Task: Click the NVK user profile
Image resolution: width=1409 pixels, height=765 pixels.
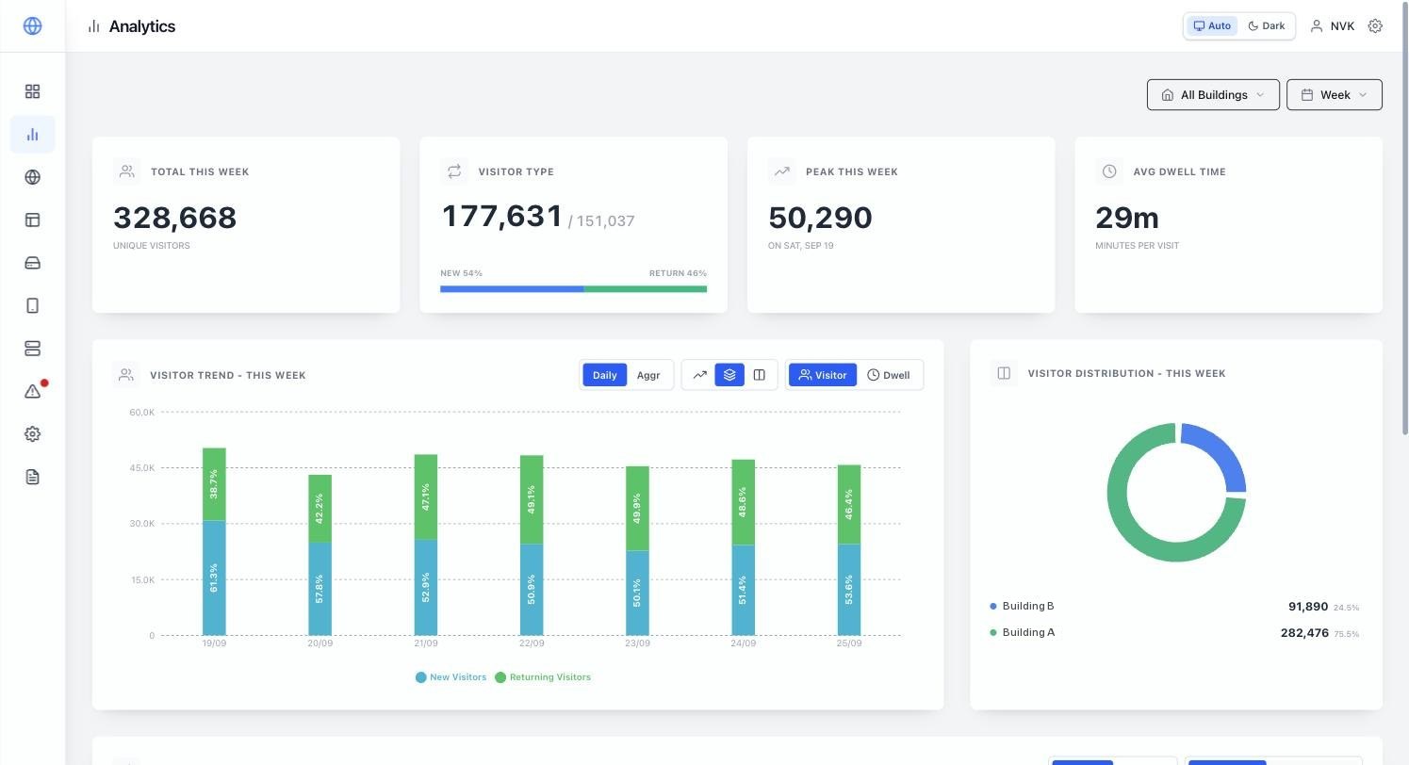Action: pos(1332,26)
